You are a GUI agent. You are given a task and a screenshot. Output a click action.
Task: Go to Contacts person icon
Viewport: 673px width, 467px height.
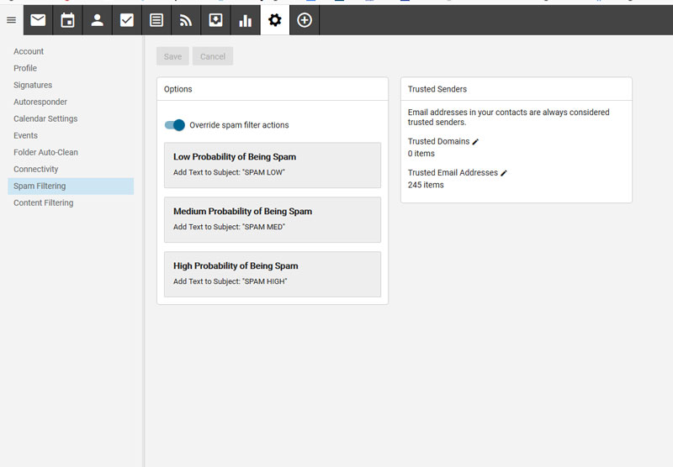click(x=97, y=20)
